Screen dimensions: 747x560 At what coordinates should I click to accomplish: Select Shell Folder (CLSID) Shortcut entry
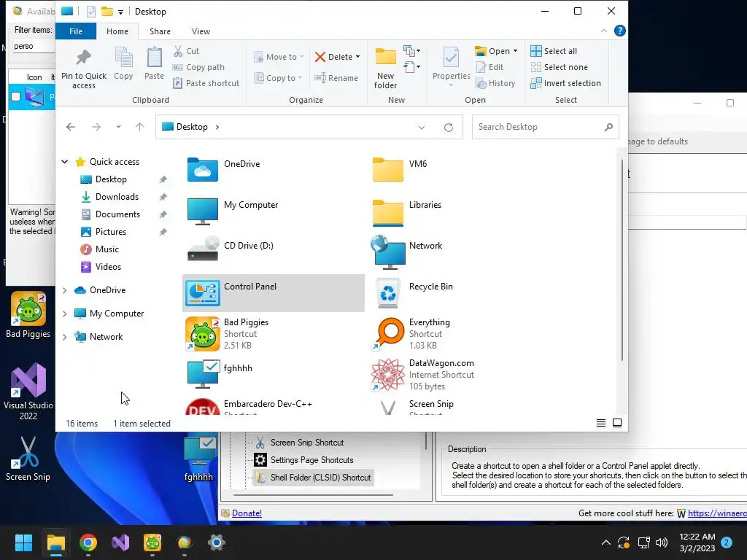[314, 477]
